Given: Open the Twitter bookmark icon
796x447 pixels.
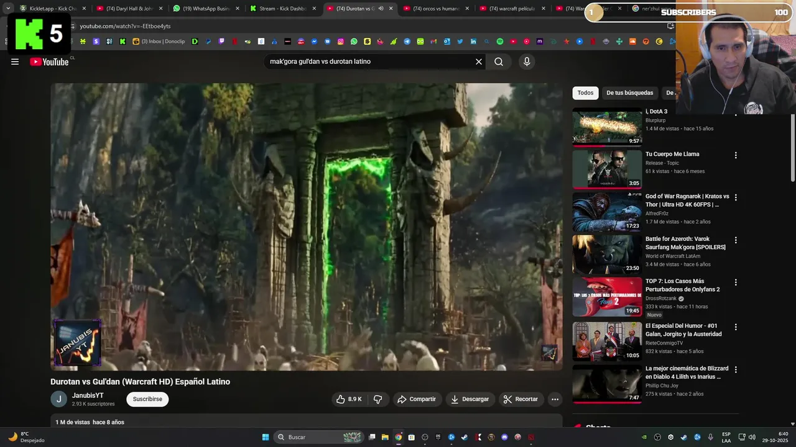Looking at the screenshot, I should click(x=460, y=42).
